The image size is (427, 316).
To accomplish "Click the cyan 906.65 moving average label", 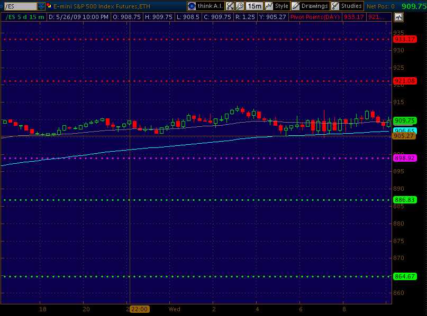I will coord(404,131).
